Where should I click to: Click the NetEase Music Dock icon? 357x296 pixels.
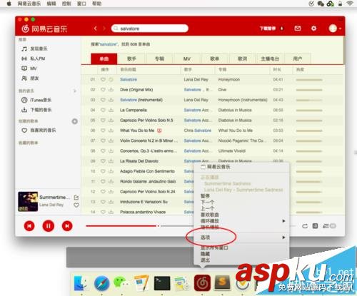click(x=202, y=283)
